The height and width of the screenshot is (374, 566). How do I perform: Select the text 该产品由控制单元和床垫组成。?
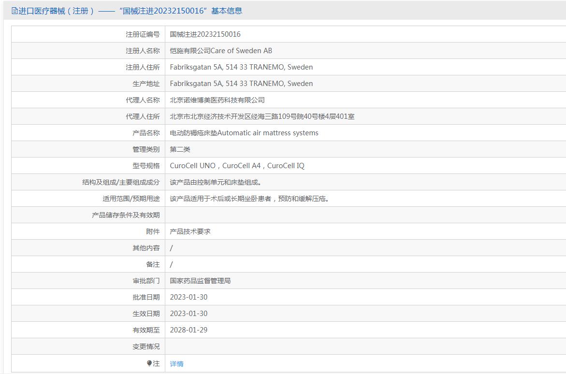point(216,182)
